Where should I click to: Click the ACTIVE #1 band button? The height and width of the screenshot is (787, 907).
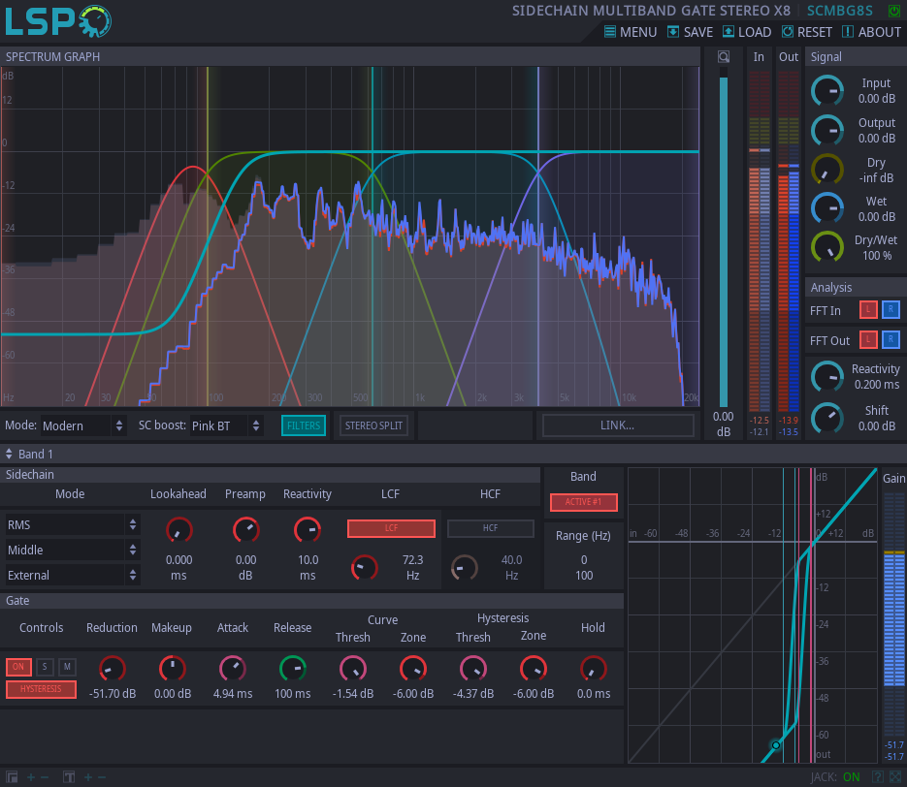pos(584,502)
